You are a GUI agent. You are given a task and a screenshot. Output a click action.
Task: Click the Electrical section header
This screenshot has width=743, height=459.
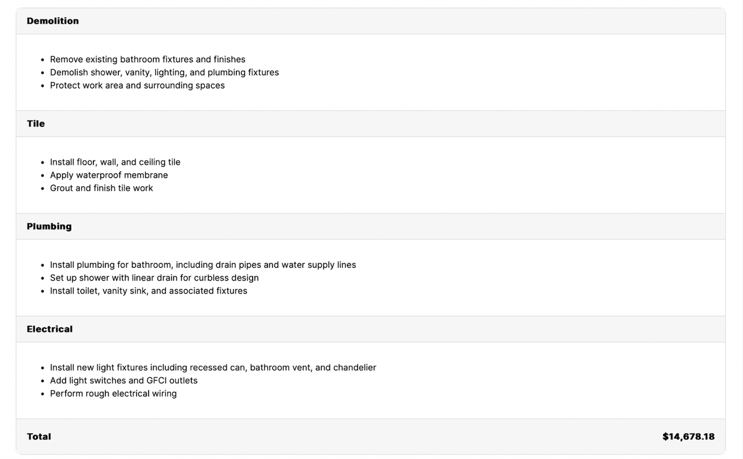pyautogui.click(x=50, y=329)
